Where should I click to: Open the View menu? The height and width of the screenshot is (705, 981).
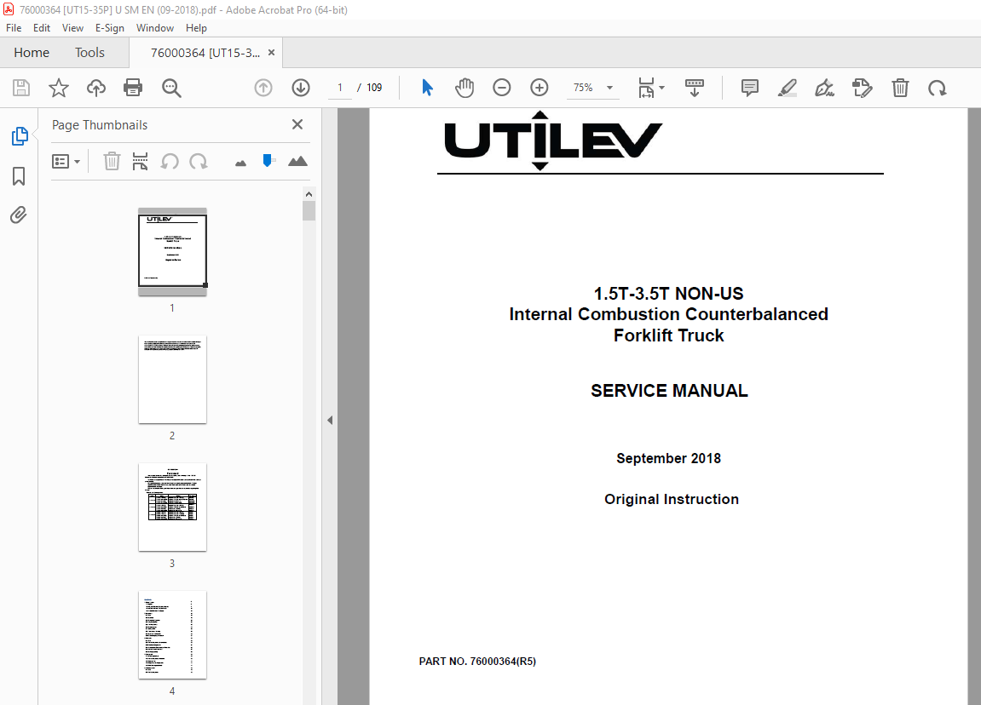click(x=72, y=28)
